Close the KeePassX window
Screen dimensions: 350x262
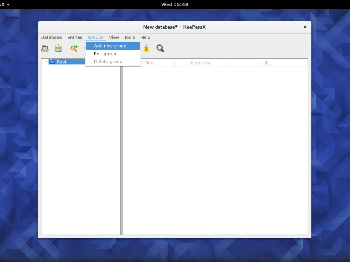click(x=305, y=27)
